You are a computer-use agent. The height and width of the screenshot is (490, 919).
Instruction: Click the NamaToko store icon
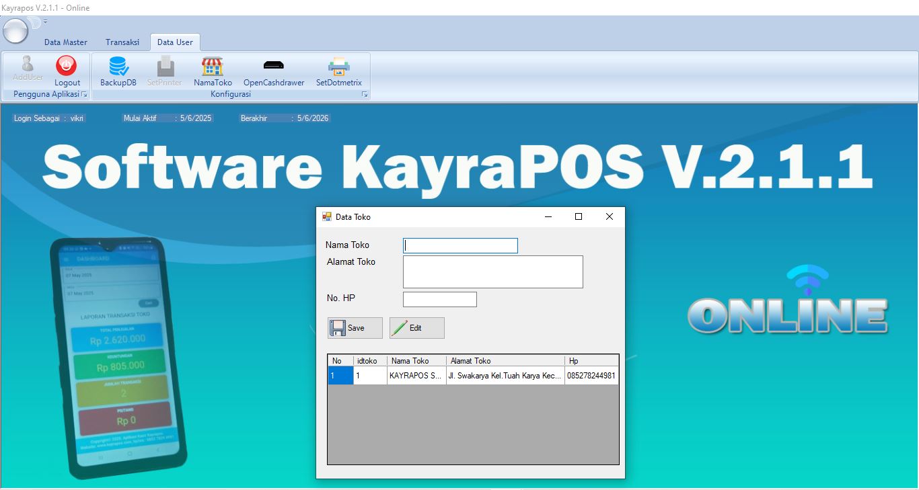(x=213, y=67)
